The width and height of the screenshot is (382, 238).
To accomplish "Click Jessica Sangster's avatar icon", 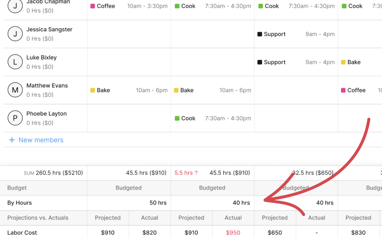I will coord(15,34).
